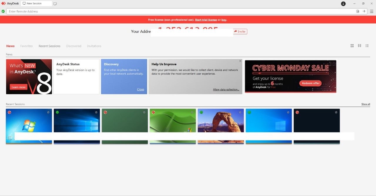Switch to large thumbnail grid view
Image resolution: width=376 pixels, height=196 pixels.
(352, 45)
